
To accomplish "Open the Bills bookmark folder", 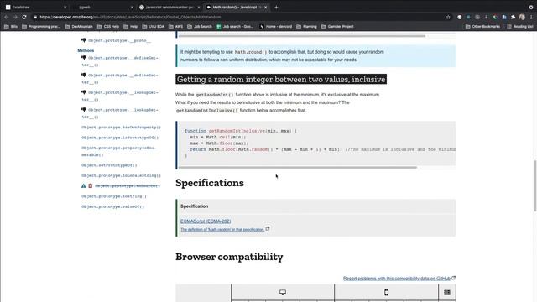I will click(x=11, y=26).
